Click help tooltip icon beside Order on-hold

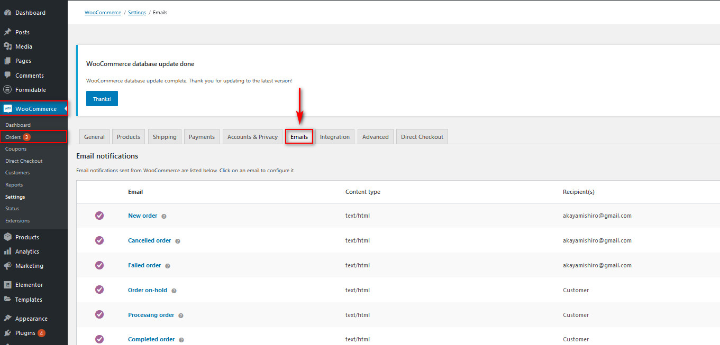point(174,291)
